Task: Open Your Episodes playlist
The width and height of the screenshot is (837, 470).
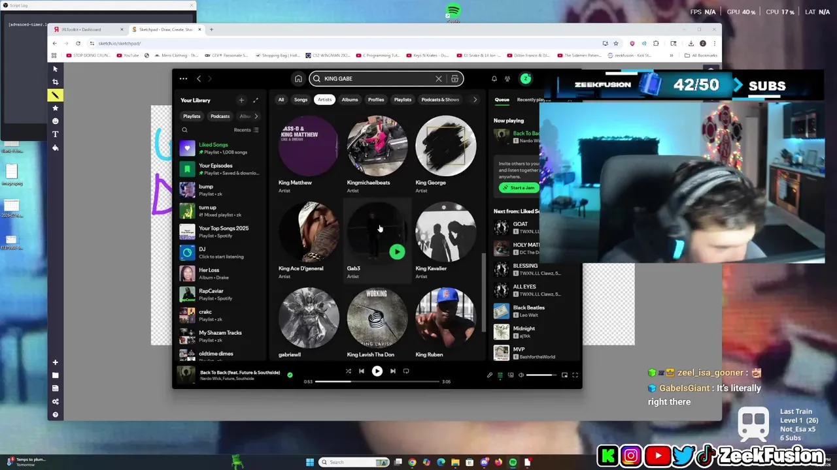Action: [x=220, y=169]
